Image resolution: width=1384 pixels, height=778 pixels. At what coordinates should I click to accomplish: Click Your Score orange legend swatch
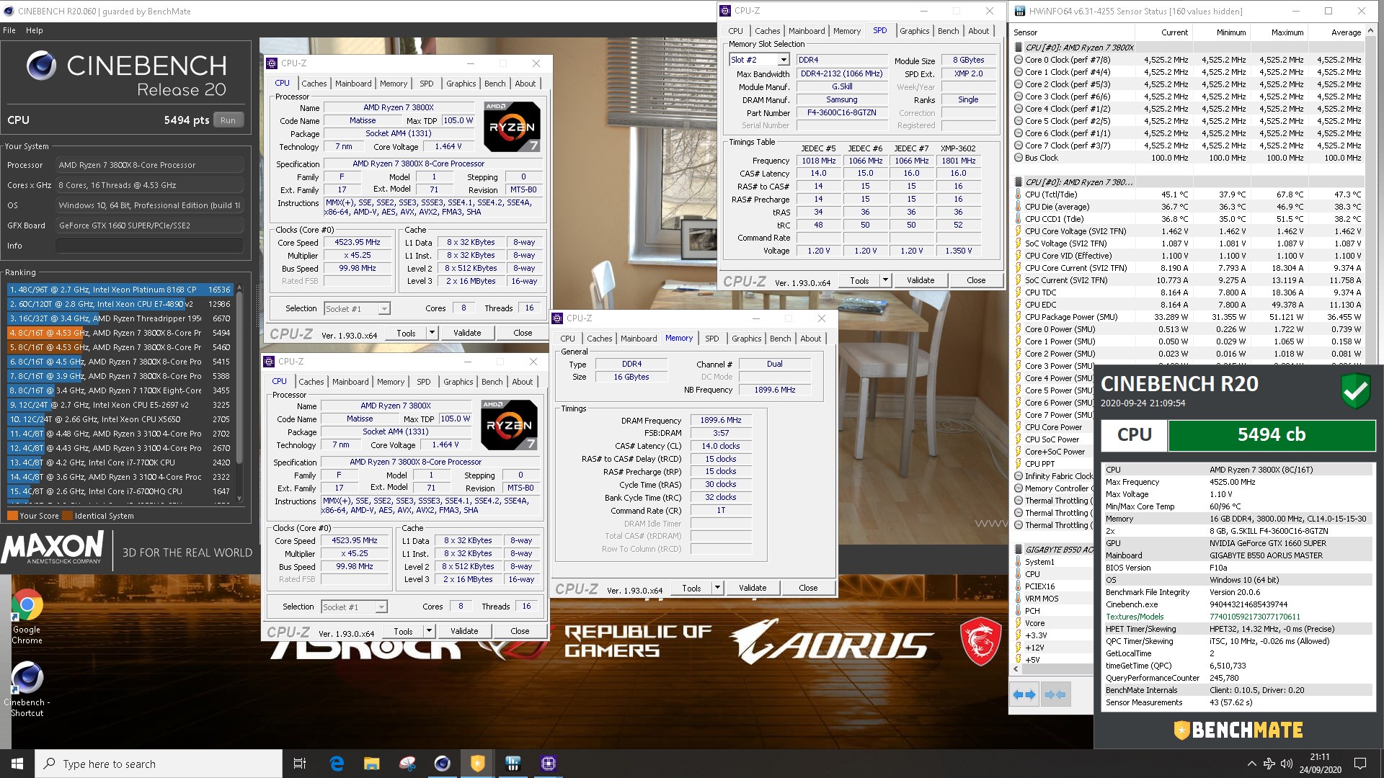[12, 516]
